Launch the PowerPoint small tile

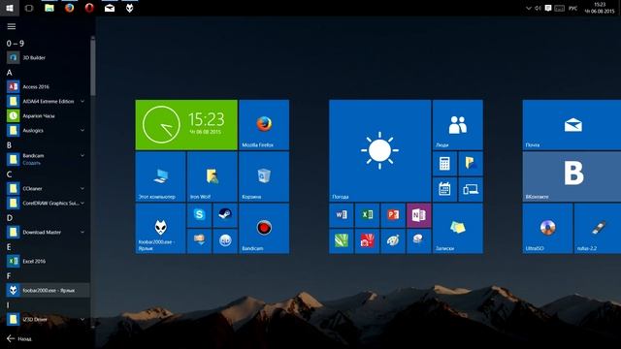(x=393, y=215)
